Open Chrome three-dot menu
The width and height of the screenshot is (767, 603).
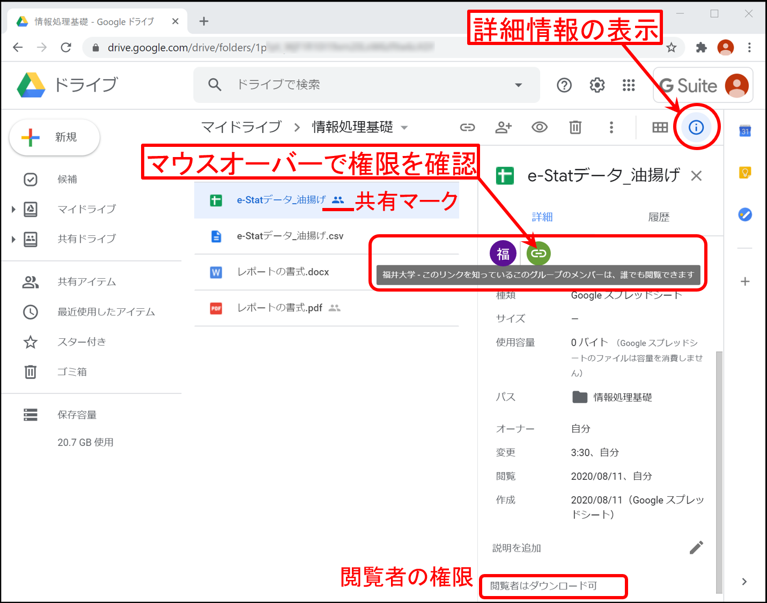749,48
